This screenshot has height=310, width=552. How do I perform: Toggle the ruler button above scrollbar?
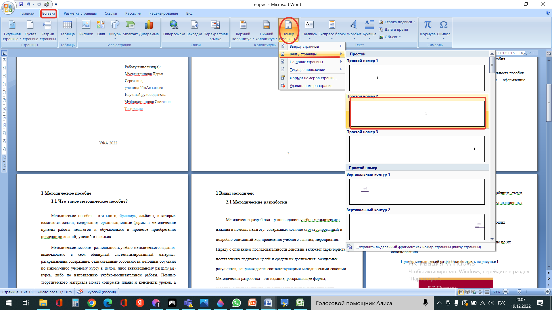(x=549, y=53)
